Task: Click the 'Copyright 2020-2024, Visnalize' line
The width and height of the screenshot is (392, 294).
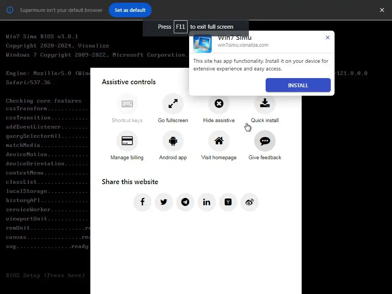Action: pos(57,46)
